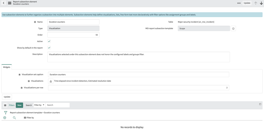Edit the Visualizations per row field
Screen dimensions: 264x130
139,88
